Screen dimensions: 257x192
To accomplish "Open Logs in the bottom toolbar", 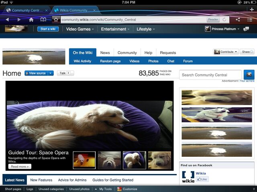I will 30,189.
